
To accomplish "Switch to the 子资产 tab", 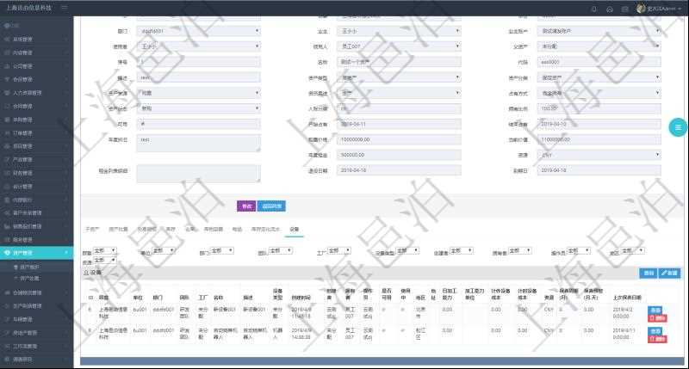I will click(93, 230).
